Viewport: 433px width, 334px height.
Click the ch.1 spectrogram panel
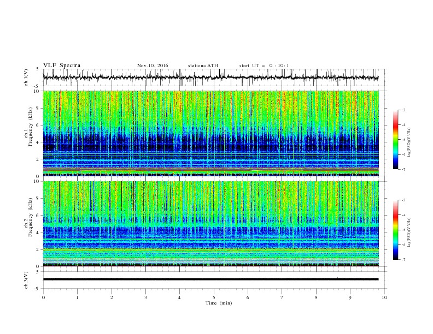(x=210, y=133)
